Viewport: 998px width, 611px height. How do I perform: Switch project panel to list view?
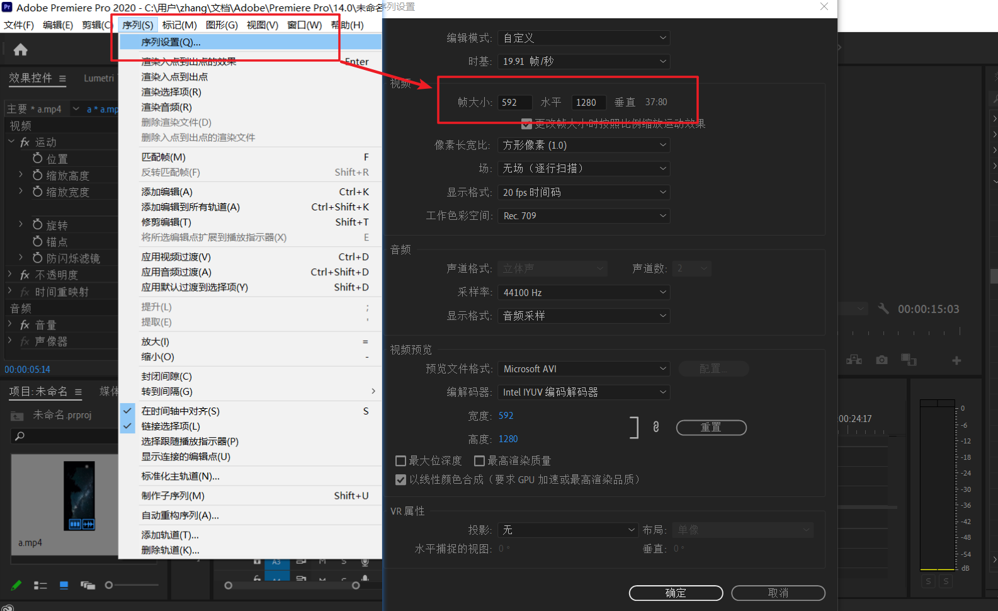pyautogui.click(x=40, y=585)
